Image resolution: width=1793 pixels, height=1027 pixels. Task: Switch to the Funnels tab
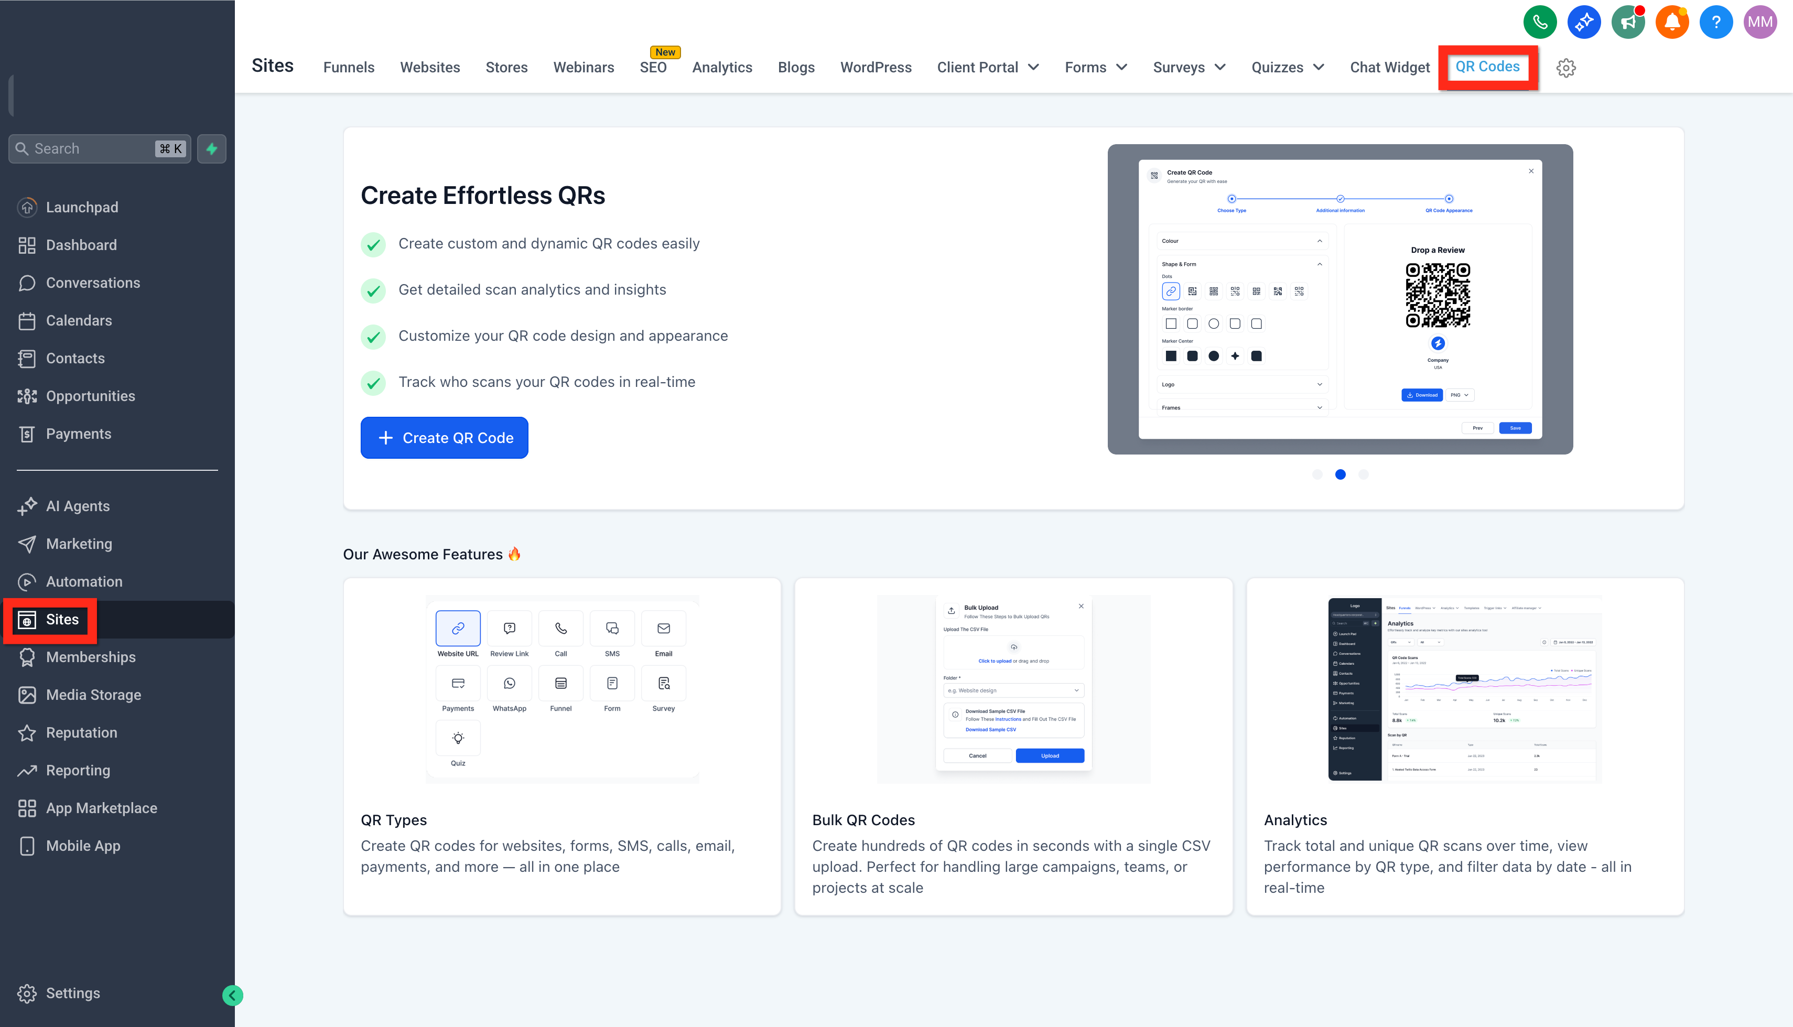pyautogui.click(x=349, y=68)
